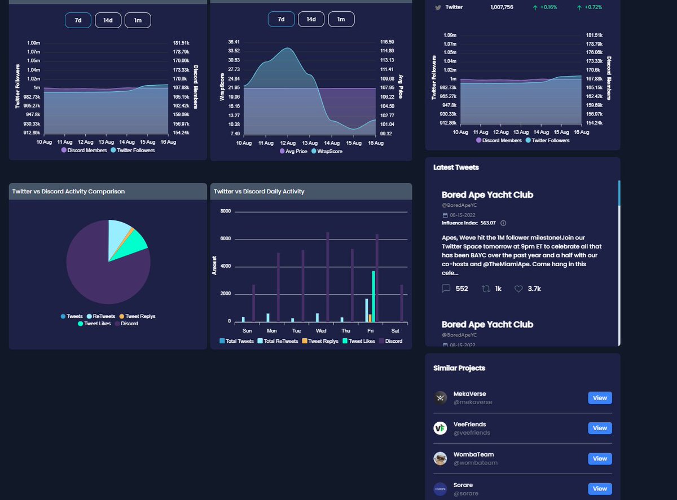The width and height of the screenshot is (677, 500).
Task: Select 7d range on WrapScore chart
Action: 281,19
